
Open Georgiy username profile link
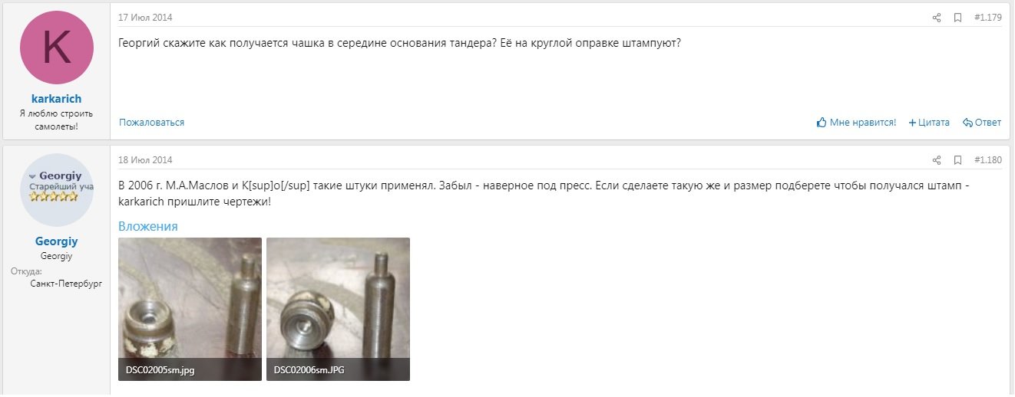pyautogui.click(x=57, y=241)
